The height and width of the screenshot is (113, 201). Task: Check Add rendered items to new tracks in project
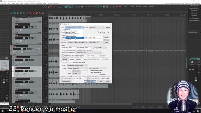click(88, 77)
